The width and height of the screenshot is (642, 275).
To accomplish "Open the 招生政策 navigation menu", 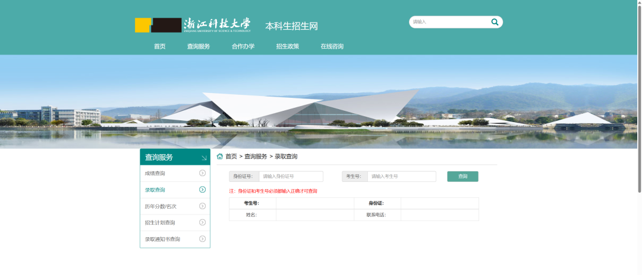I will pos(288,46).
